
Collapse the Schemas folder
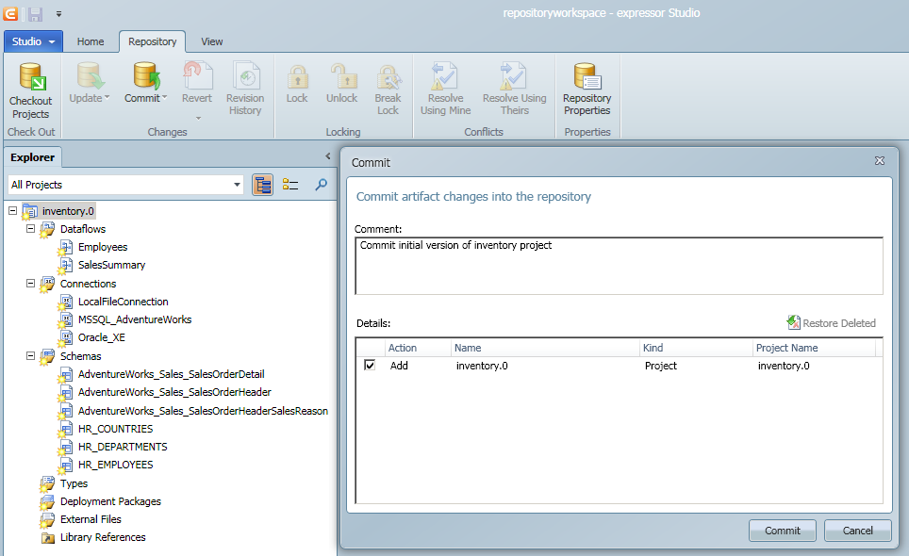(31, 355)
